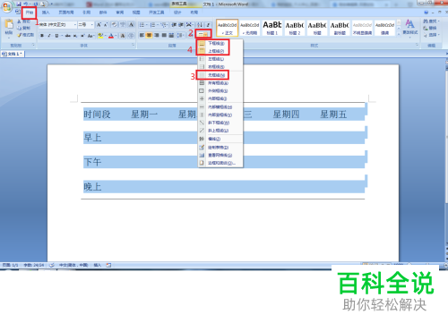
Task: Toggle center alignment (highlighted)
Action: coord(149,35)
